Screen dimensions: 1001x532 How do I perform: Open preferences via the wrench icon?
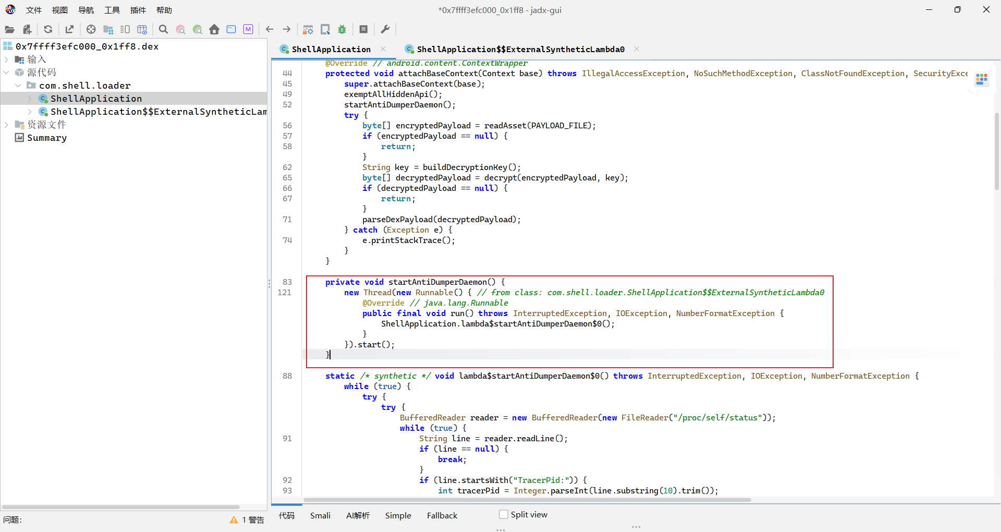click(x=385, y=30)
